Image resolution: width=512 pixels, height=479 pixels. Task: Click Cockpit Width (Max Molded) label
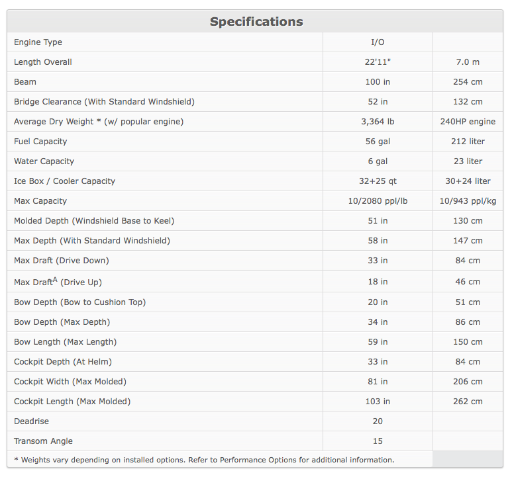70,382
